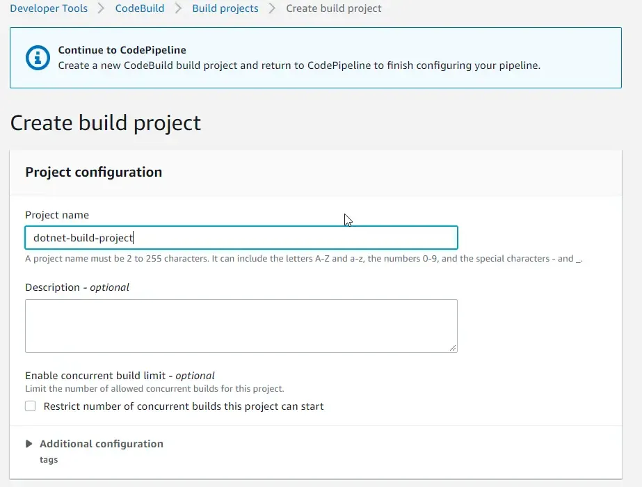The width and height of the screenshot is (642, 487).
Task: Click the information icon in the blue banner
Action: point(37,58)
